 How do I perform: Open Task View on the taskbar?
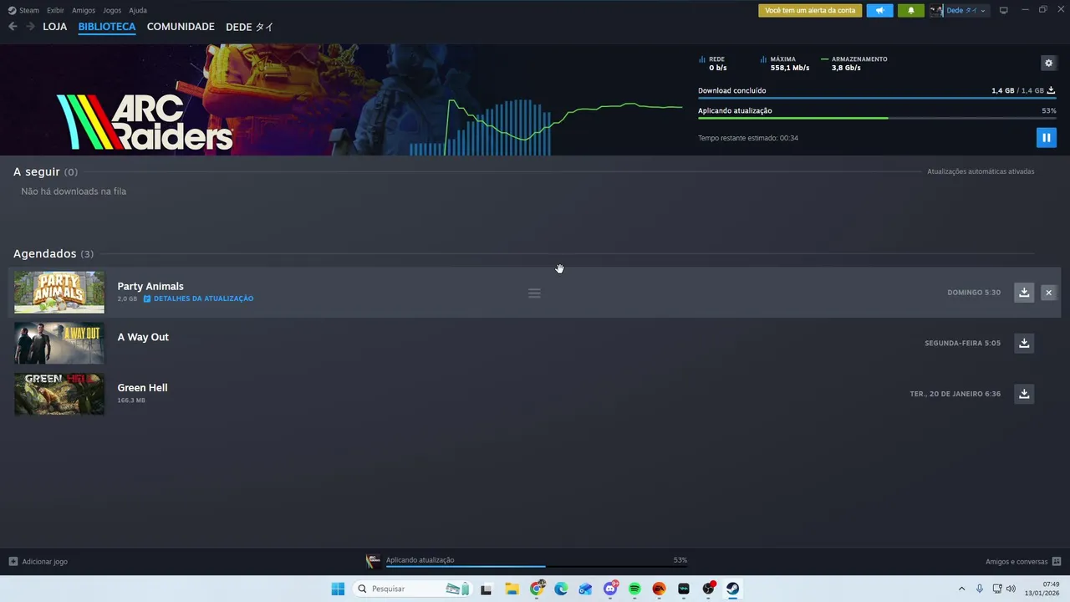tap(487, 589)
